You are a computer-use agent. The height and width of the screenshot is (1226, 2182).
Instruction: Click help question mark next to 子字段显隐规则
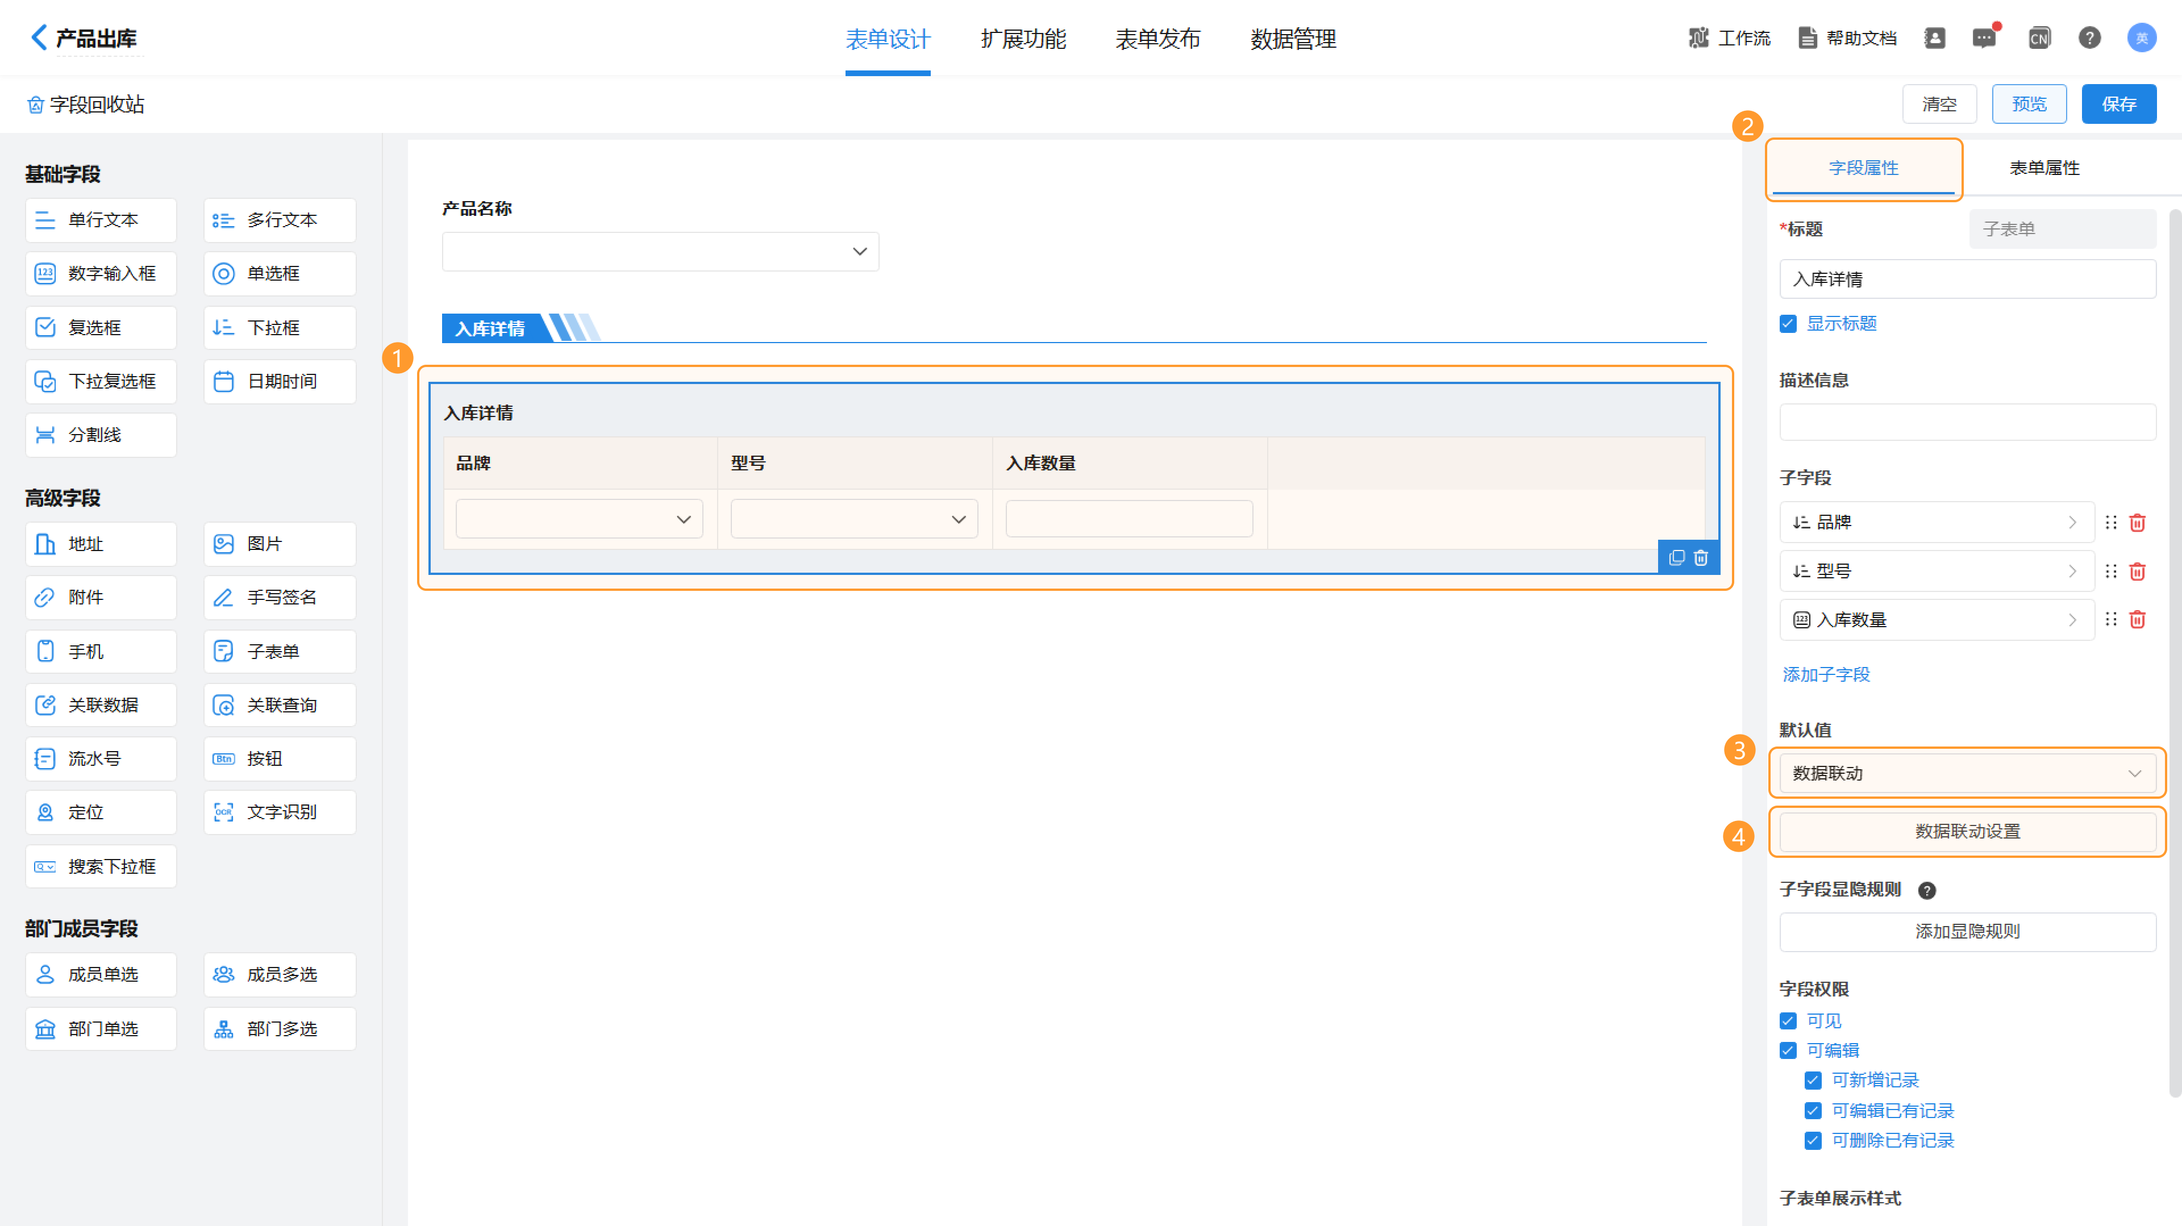click(x=1927, y=890)
